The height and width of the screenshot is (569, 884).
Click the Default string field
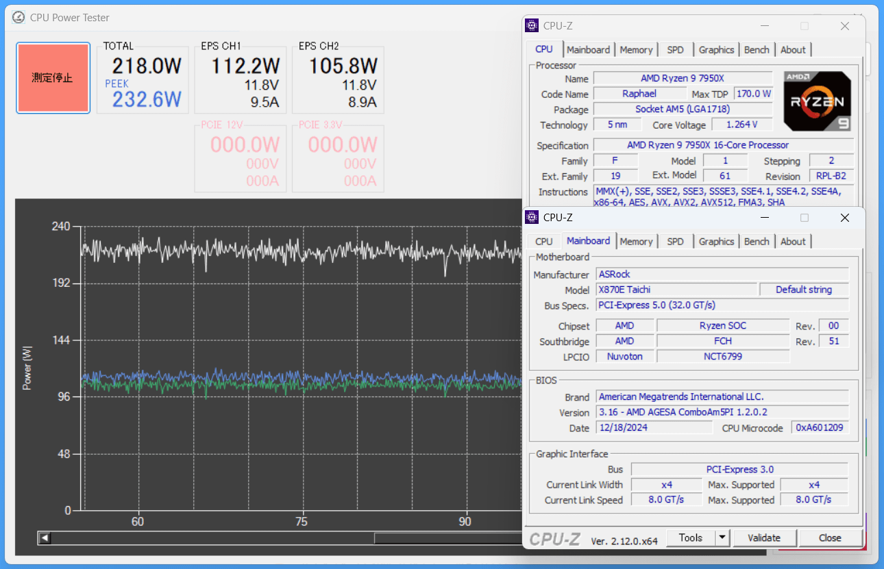coord(804,290)
